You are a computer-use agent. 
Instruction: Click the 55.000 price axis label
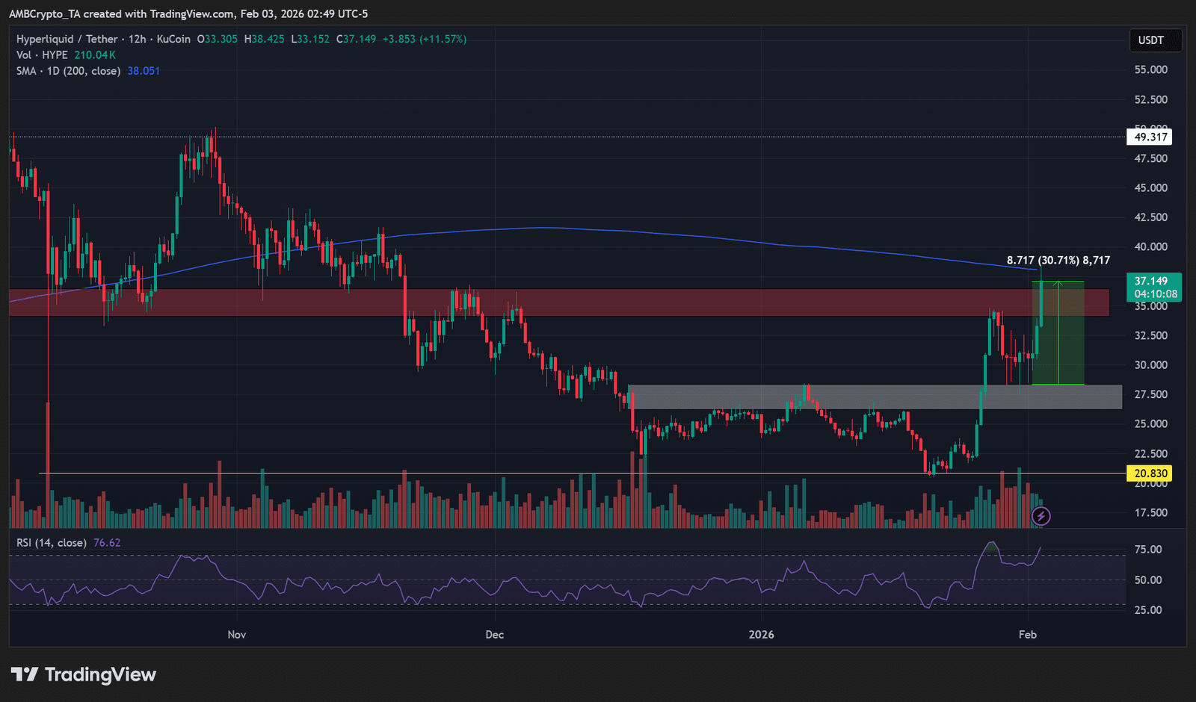click(1150, 69)
